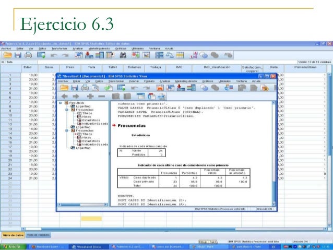Select the PrimarioÚltimo column header
Viewport: 333px width, 250px height.
coord(305,68)
